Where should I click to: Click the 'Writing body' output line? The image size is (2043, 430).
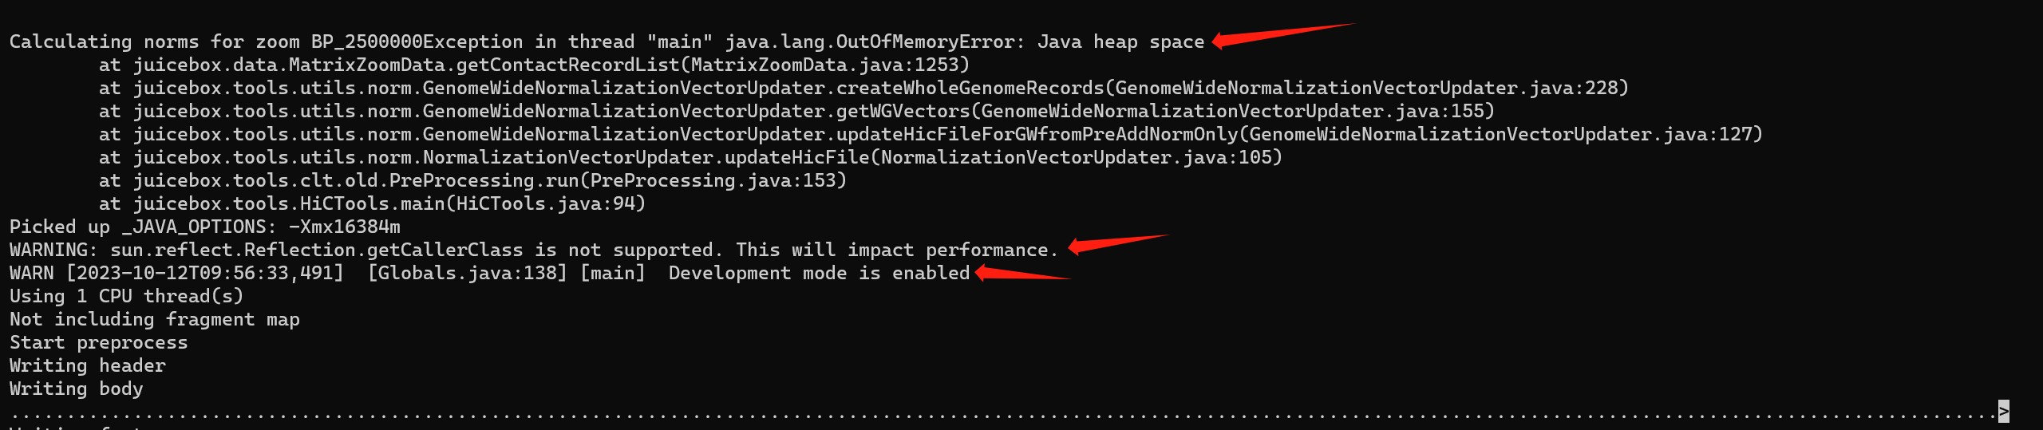77,389
